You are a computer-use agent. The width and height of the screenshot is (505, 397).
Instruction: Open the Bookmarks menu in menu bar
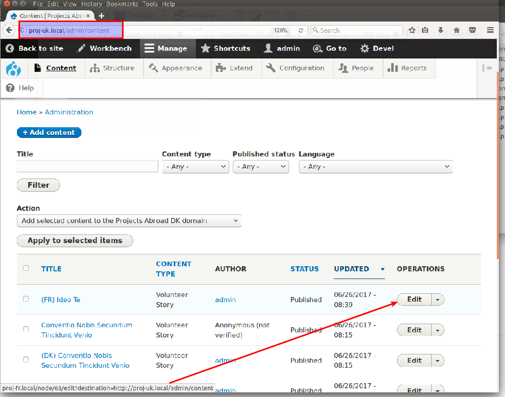(x=122, y=4)
